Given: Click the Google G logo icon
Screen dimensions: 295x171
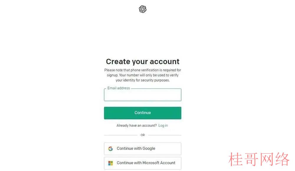Looking at the screenshot, I should (x=110, y=148).
